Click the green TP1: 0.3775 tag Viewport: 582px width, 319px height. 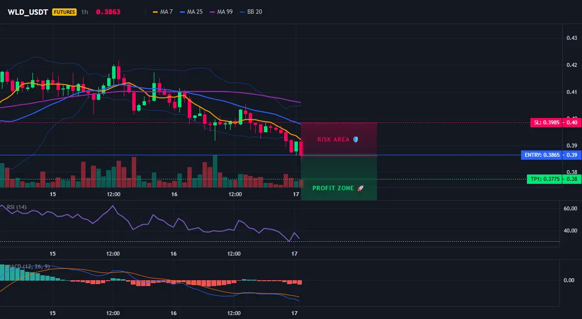pos(544,179)
